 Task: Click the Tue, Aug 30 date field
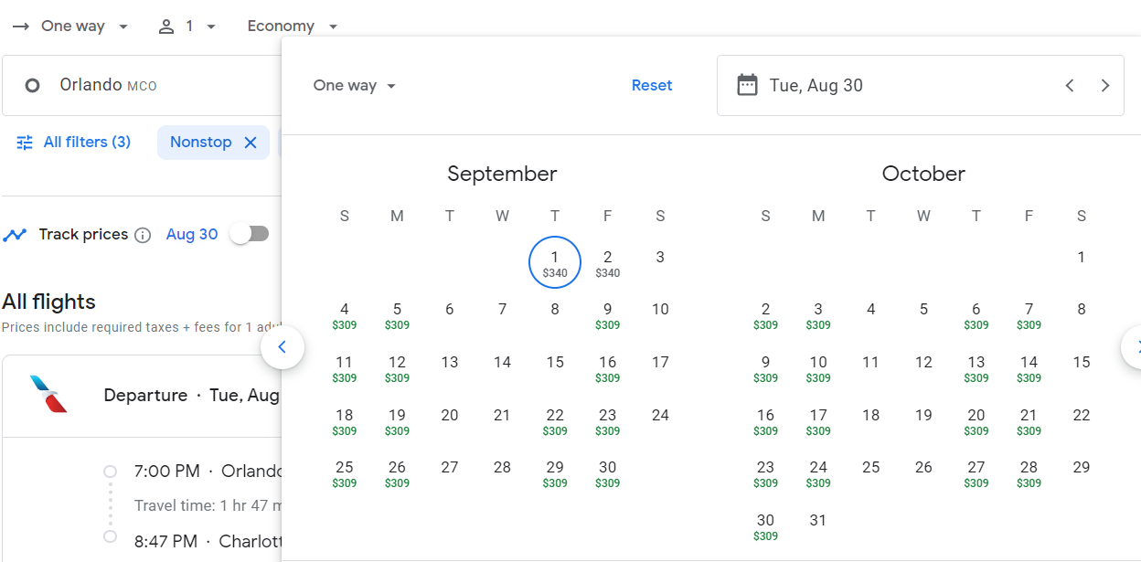[921, 86]
